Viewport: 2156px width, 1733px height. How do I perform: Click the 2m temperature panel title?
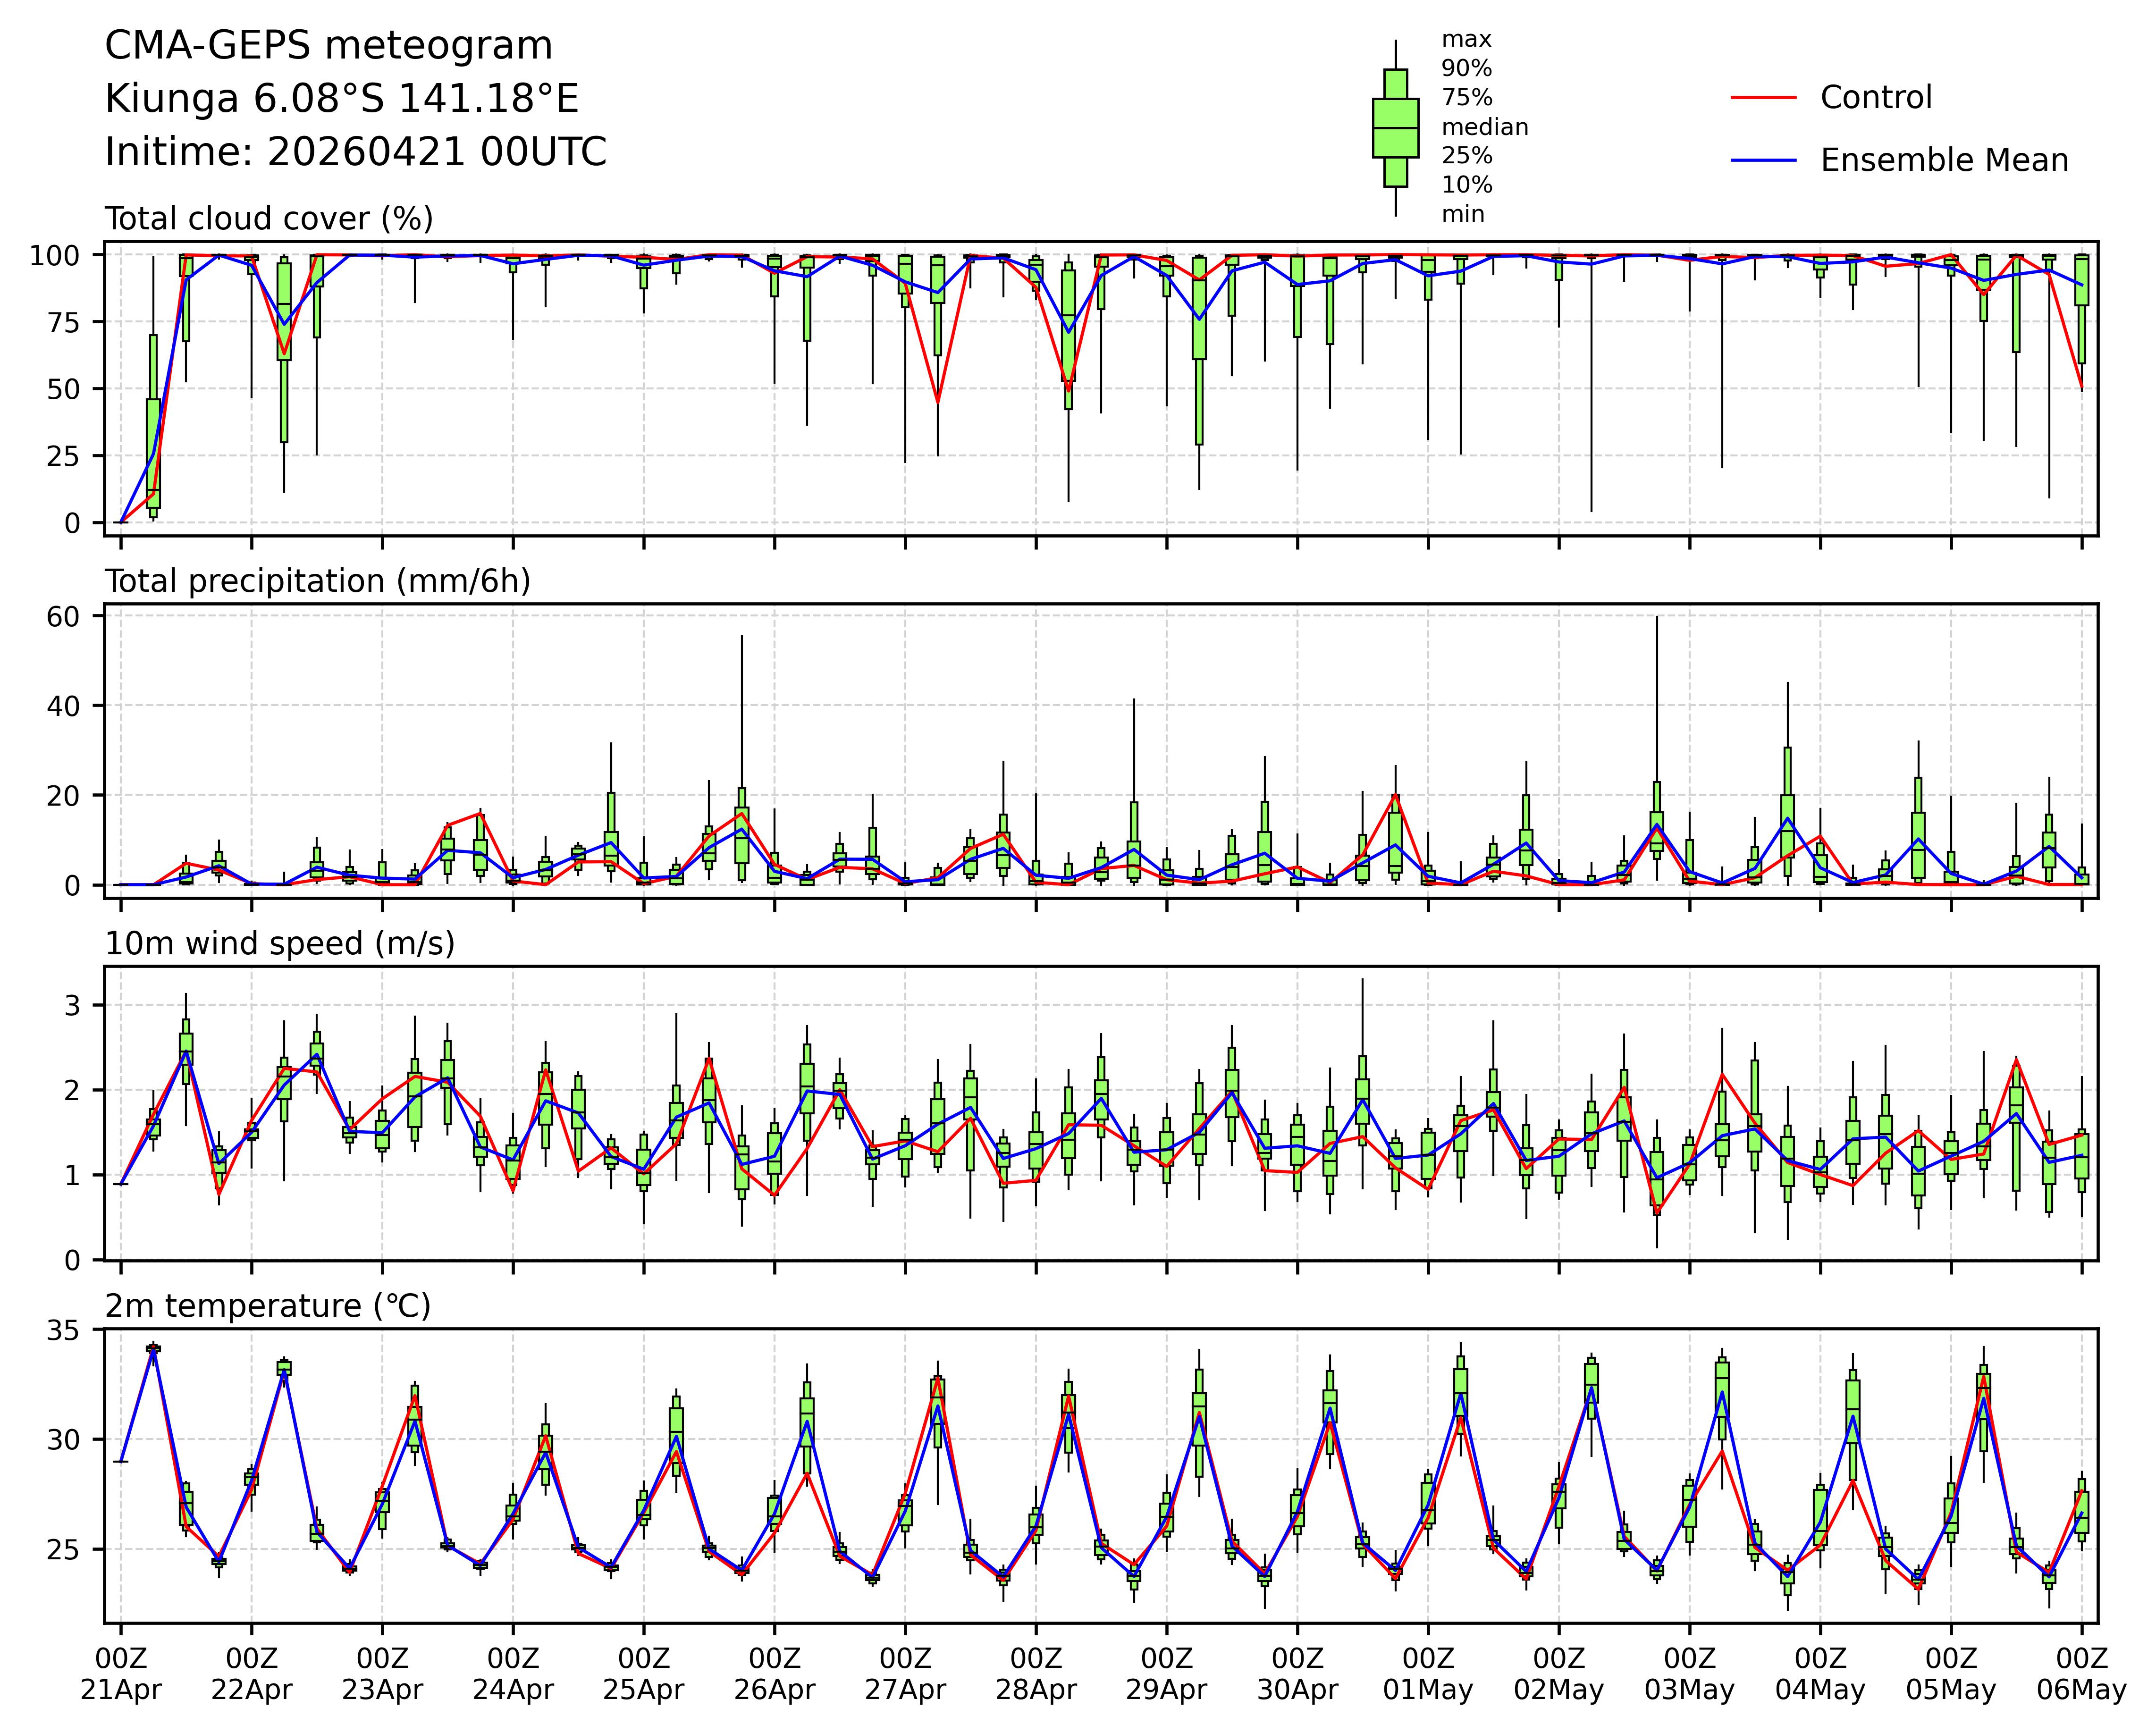point(267,1306)
